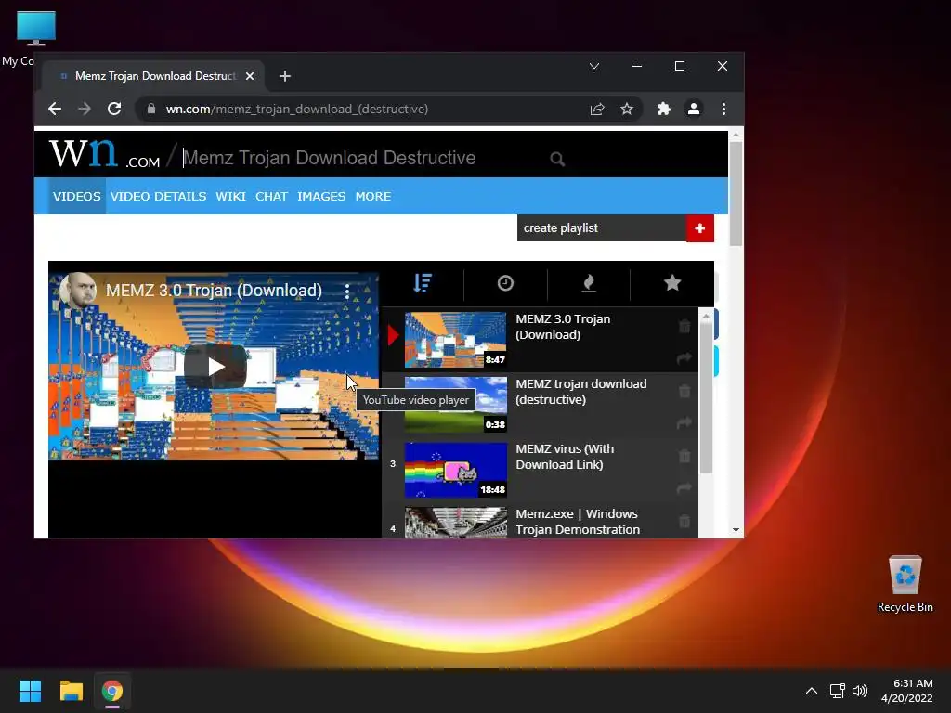This screenshot has height=713, width=951.
Task: Play the MEMZ 3.0 Trojan video
Action: (x=215, y=366)
